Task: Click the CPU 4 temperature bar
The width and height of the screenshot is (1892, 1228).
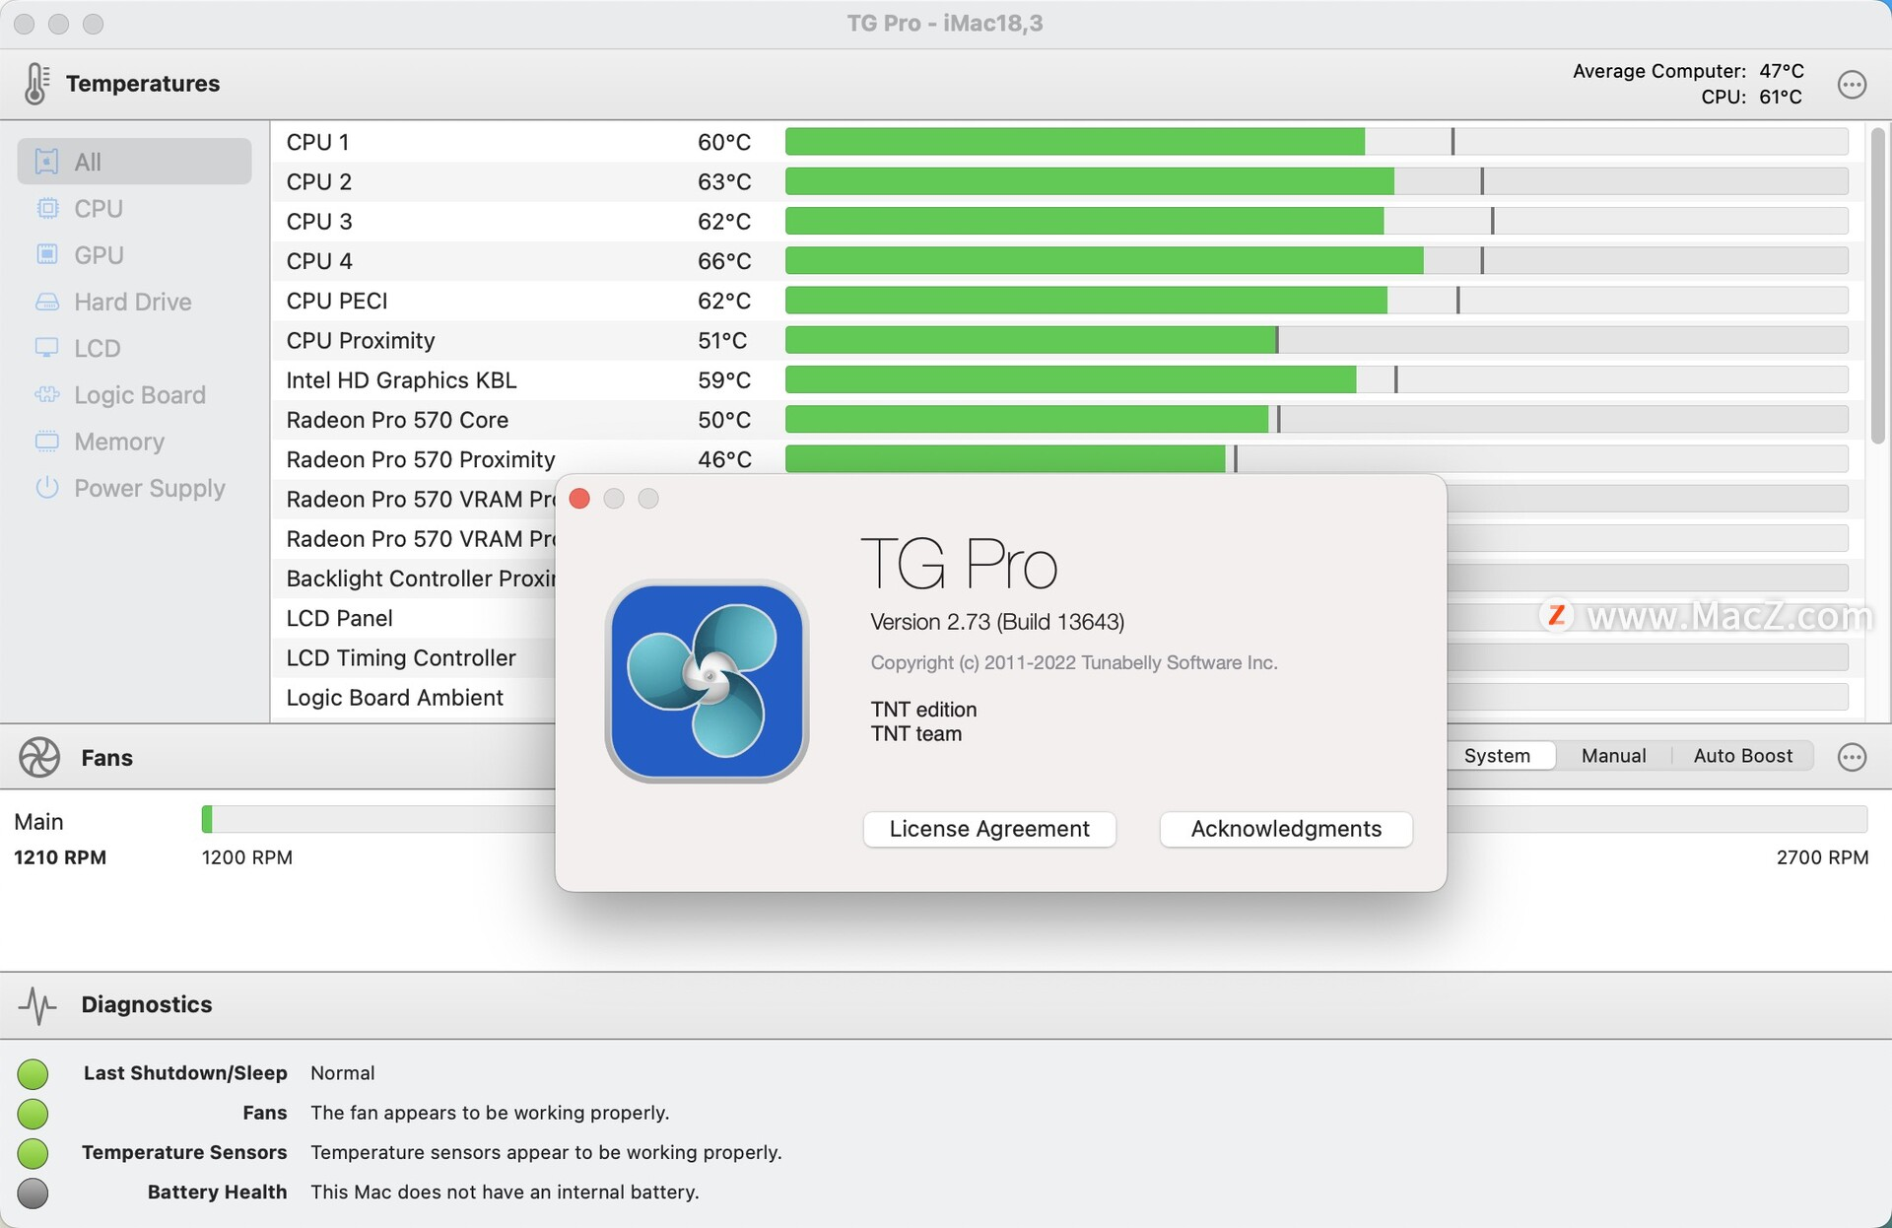Action: (x=1316, y=261)
